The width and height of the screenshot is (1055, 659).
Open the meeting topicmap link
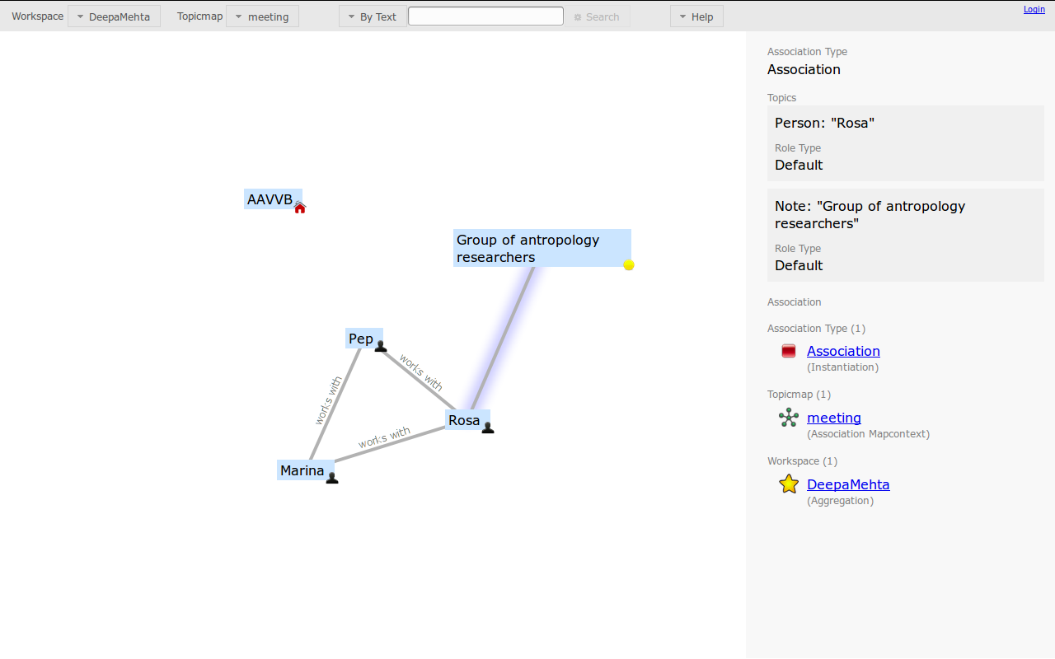(x=834, y=418)
